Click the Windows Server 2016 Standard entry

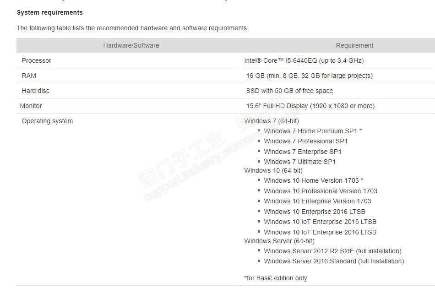[x=334, y=261]
